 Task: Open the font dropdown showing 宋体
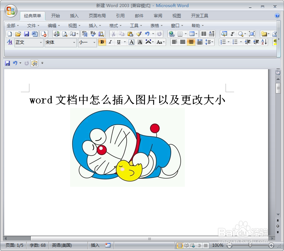point(74,42)
